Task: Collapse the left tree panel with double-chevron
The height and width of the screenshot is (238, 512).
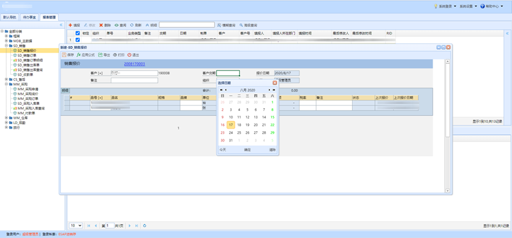Action: (61, 25)
